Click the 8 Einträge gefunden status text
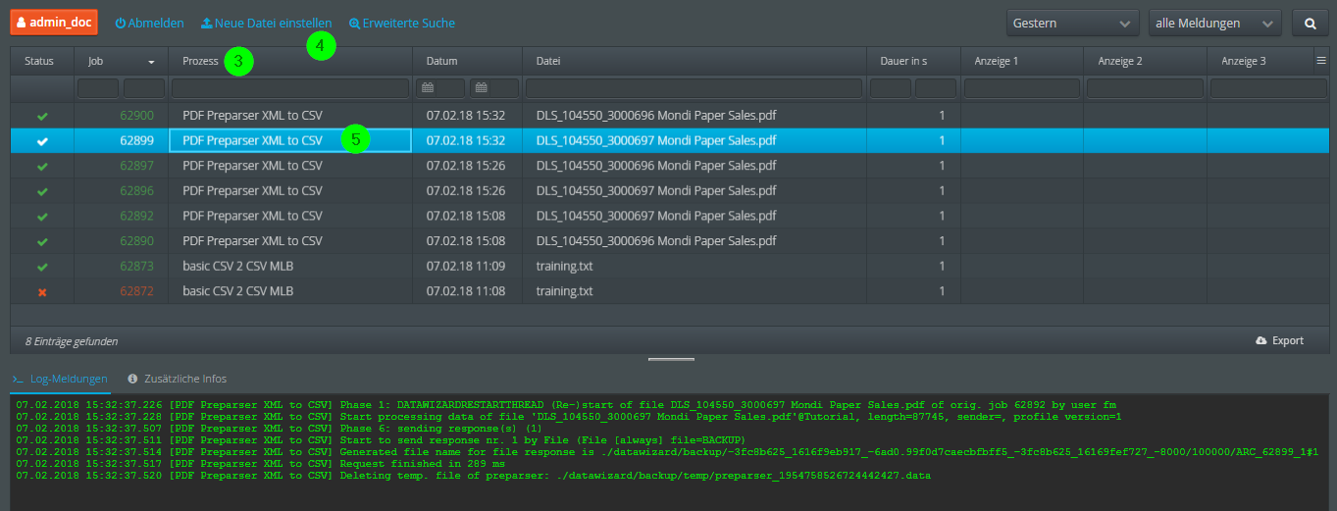 (x=72, y=341)
